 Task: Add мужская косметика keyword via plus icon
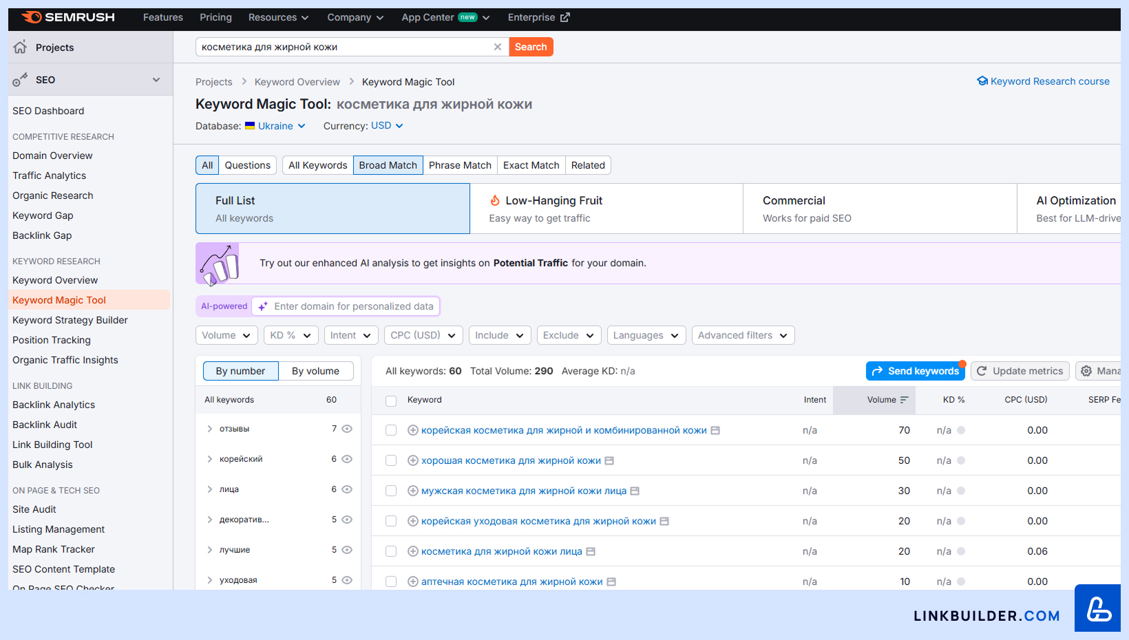[x=413, y=491]
